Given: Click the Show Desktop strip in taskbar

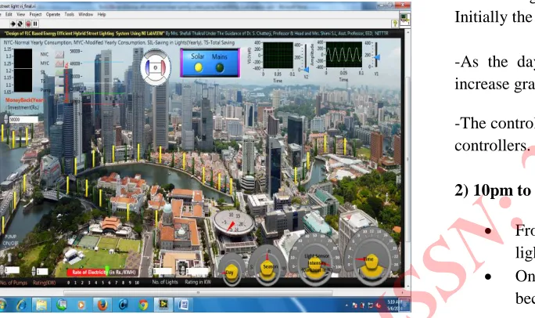Looking at the screenshot, I should click(406, 305).
